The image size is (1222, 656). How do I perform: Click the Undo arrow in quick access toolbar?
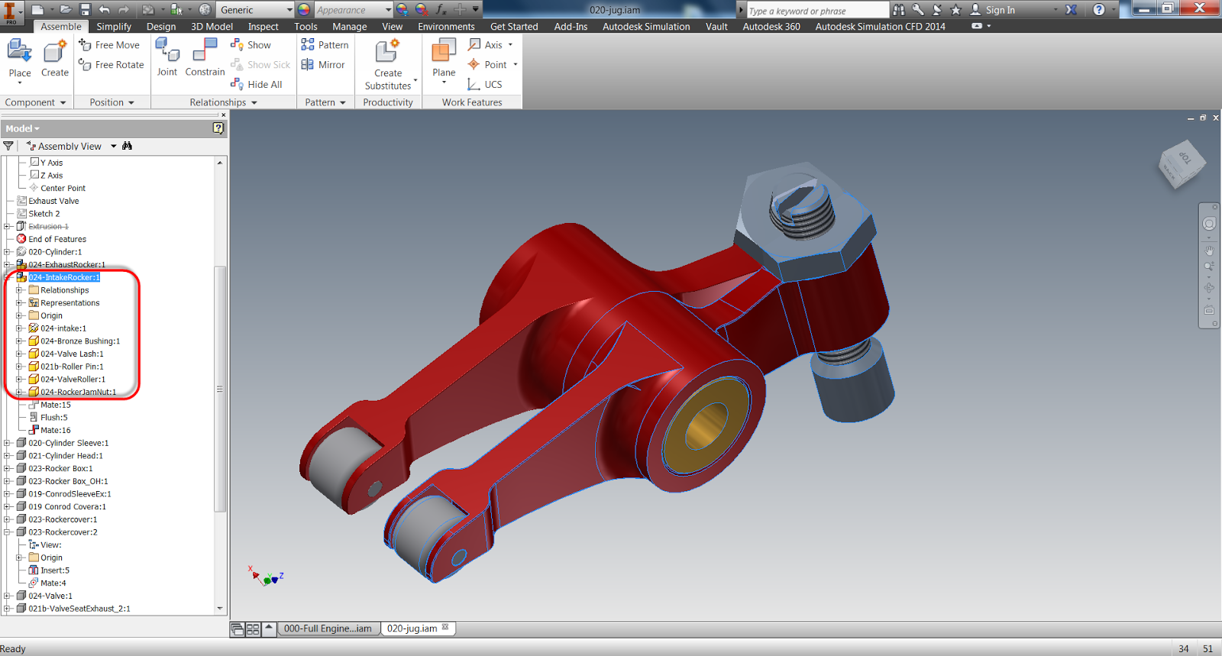tap(105, 9)
